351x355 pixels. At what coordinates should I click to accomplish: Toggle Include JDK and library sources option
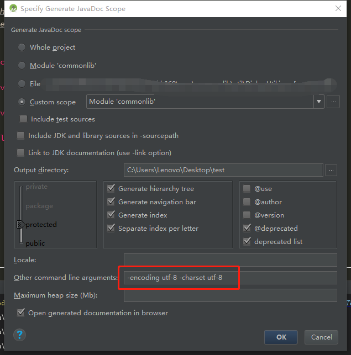[x=21, y=136]
